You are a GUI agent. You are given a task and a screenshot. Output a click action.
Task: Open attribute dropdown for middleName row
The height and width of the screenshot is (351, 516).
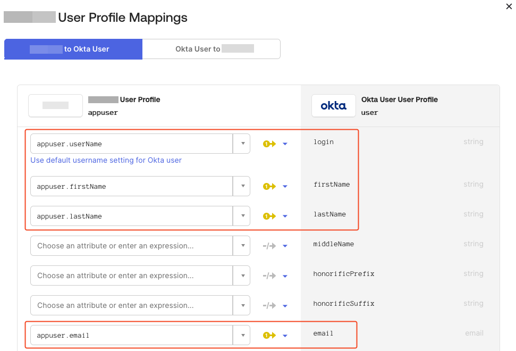tap(242, 246)
